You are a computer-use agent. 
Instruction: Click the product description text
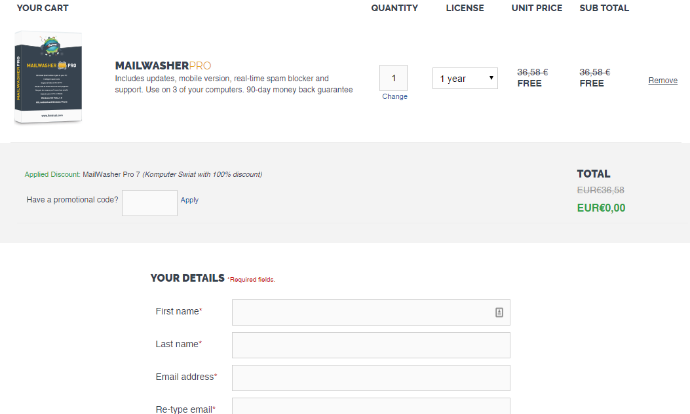pos(233,84)
